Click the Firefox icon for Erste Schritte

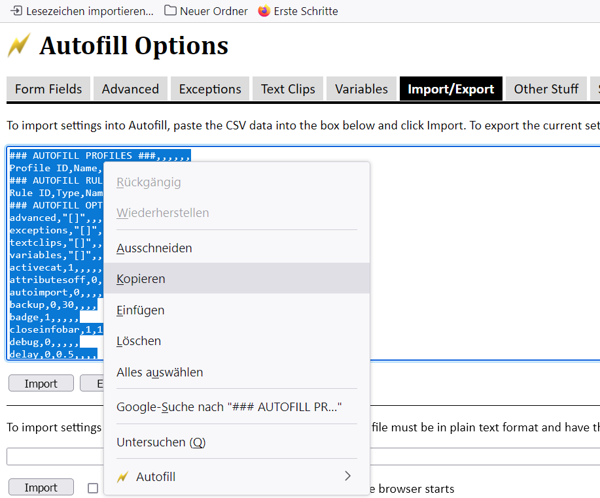click(x=264, y=11)
